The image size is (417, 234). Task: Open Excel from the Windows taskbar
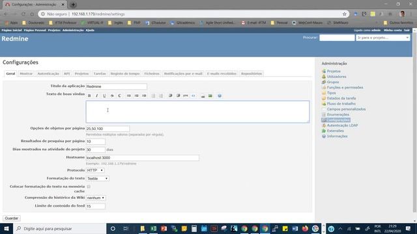pos(153,228)
